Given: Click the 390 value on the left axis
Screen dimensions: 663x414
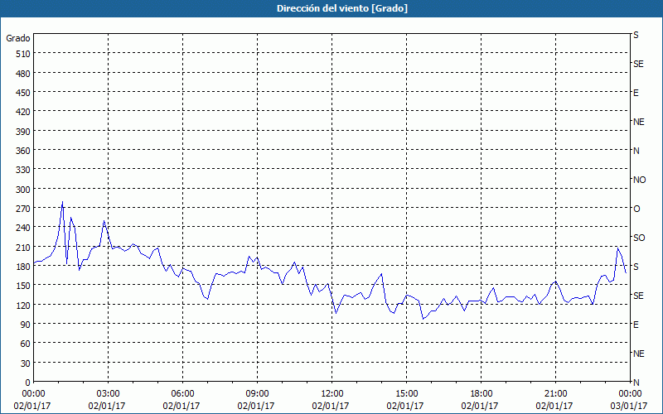Looking at the screenshot, I should tap(23, 132).
